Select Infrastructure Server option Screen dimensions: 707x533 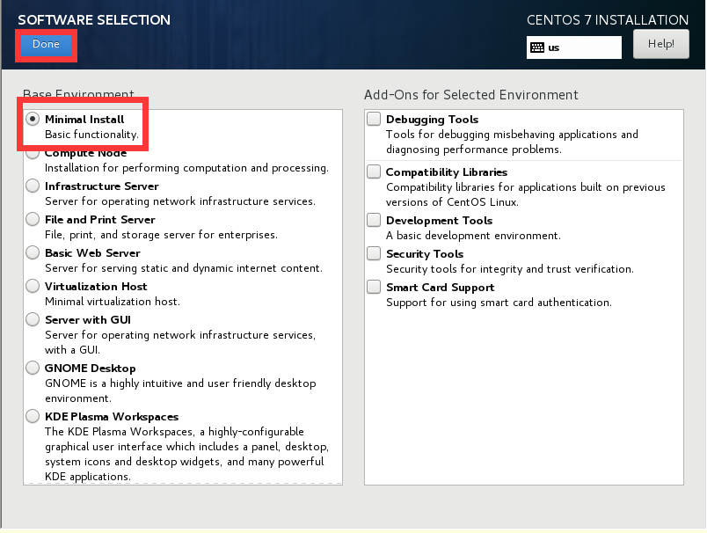coord(33,186)
